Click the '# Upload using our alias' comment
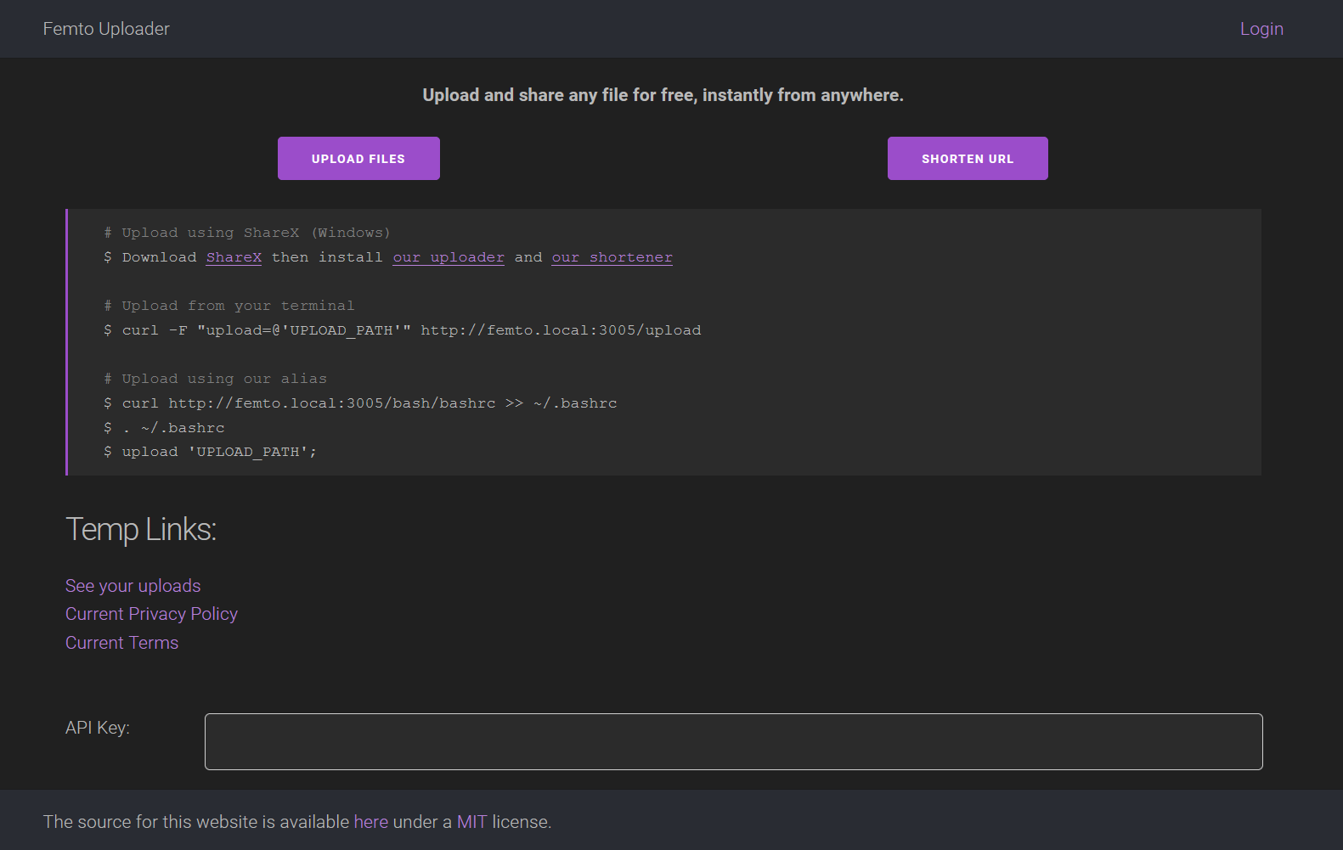Image resolution: width=1343 pixels, height=850 pixels. pyautogui.click(x=215, y=379)
